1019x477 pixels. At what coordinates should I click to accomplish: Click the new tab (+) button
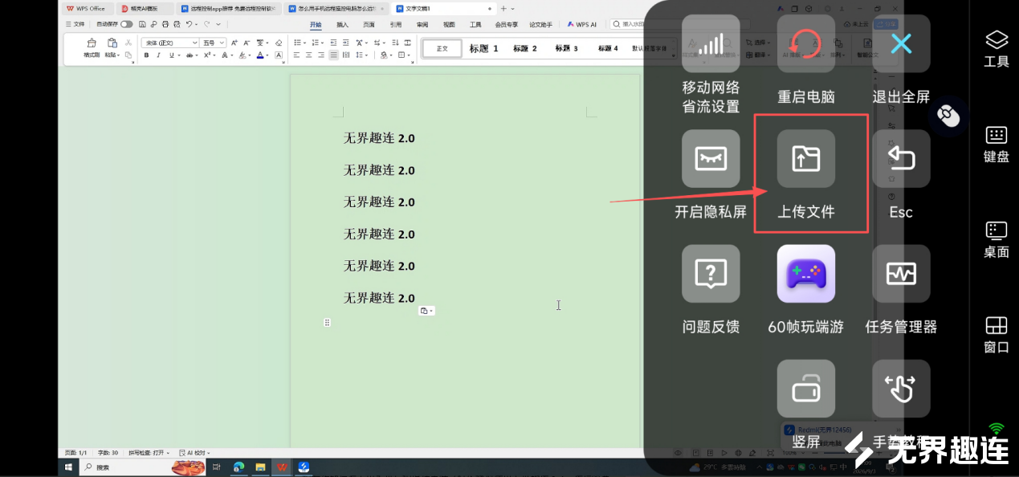pyautogui.click(x=503, y=8)
